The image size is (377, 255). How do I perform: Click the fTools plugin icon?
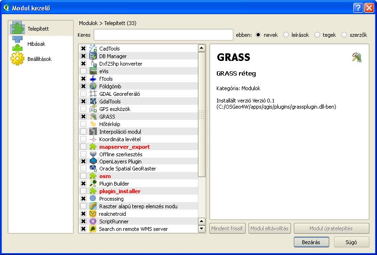93,78
